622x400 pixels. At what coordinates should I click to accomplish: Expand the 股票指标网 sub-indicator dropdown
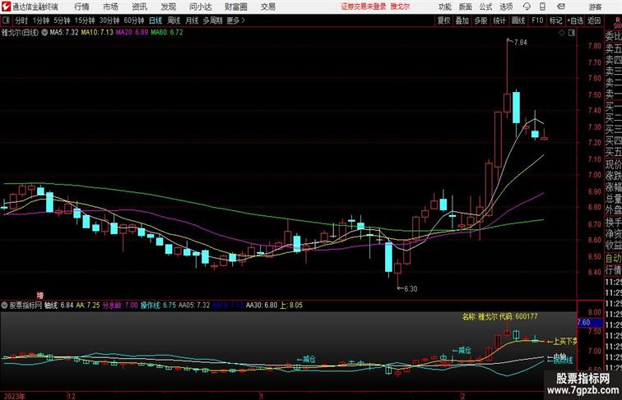[x=4, y=306]
